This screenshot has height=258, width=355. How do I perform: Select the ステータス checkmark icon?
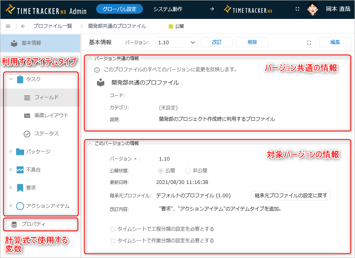point(27,134)
